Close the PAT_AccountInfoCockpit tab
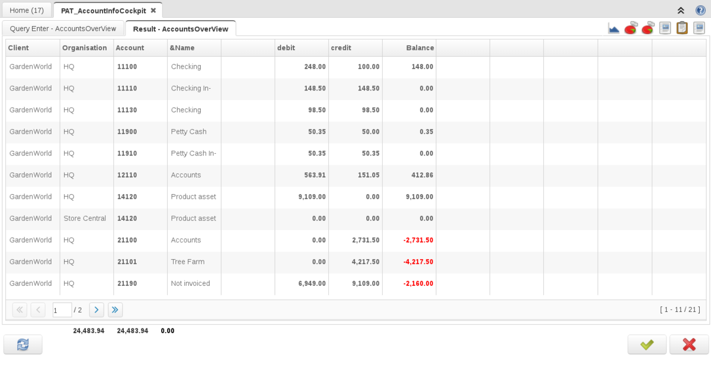The width and height of the screenshot is (711, 374). pyautogui.click(x=153, y=11)
